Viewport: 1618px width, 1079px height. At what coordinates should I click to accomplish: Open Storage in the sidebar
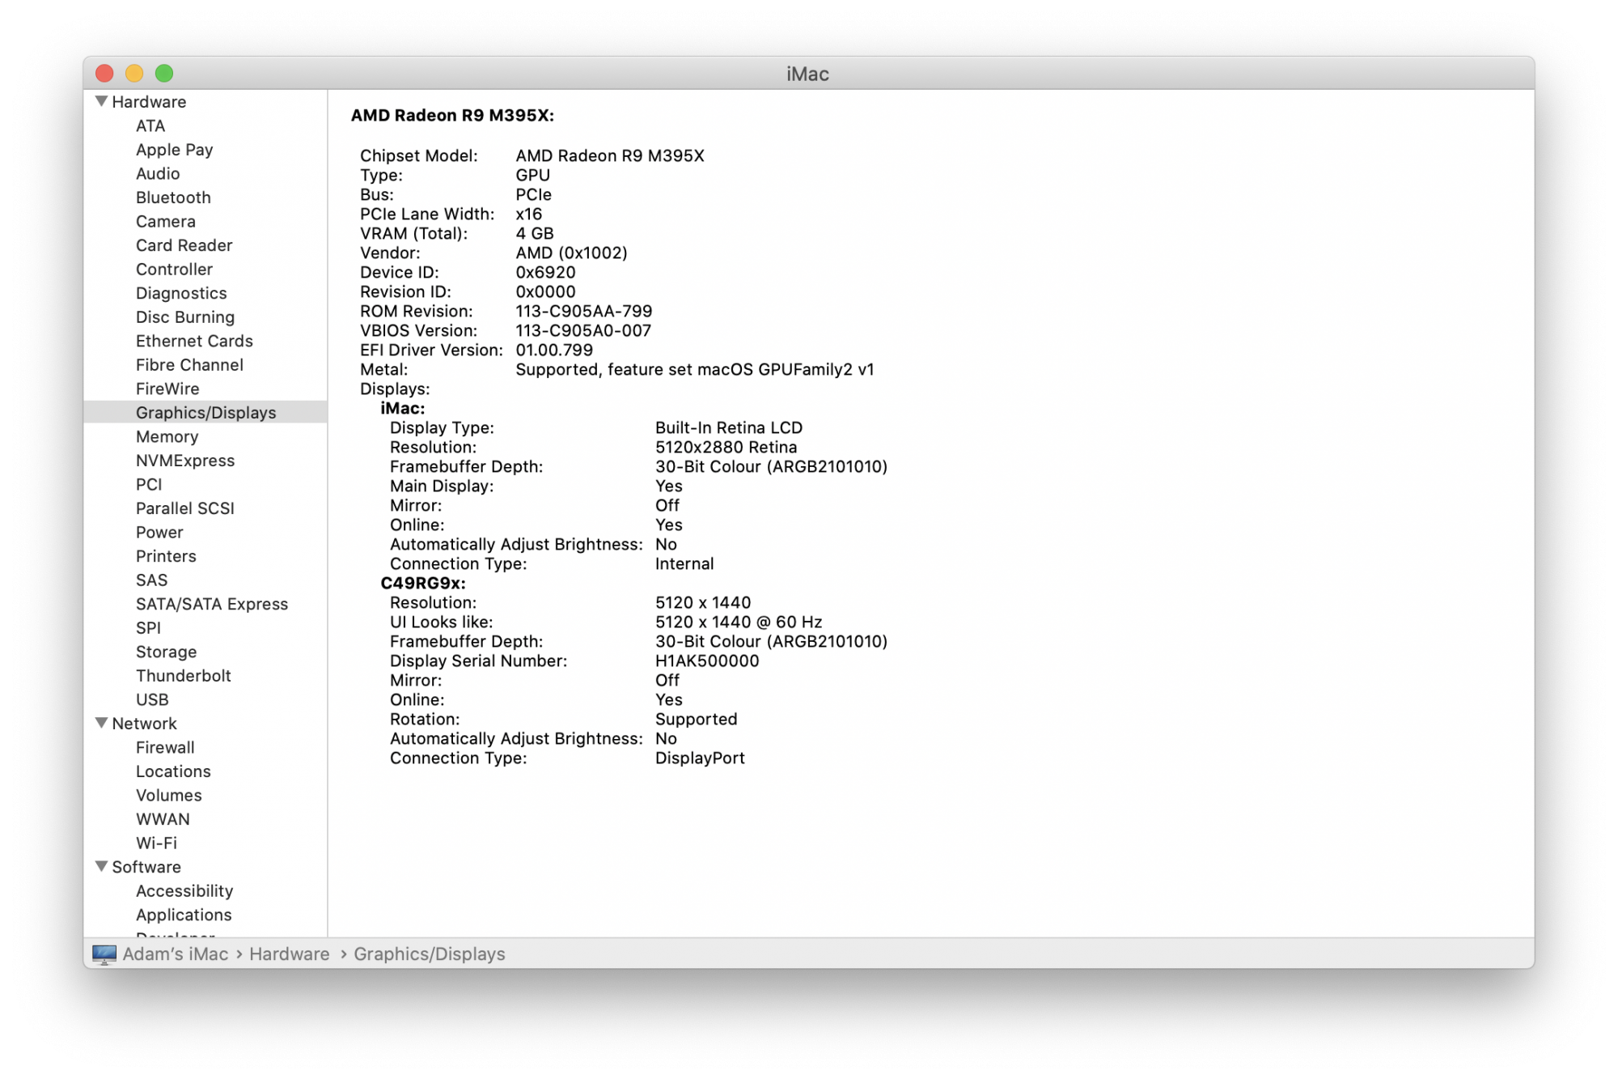click(166, 652)
